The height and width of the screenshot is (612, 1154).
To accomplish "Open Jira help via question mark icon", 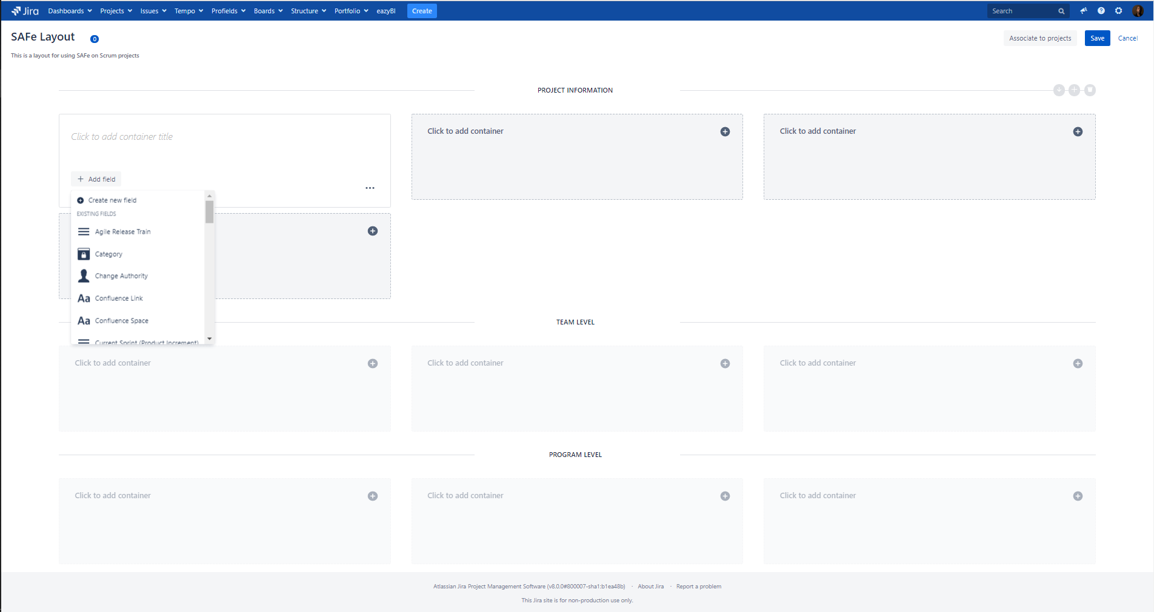I will point(1101,10).
